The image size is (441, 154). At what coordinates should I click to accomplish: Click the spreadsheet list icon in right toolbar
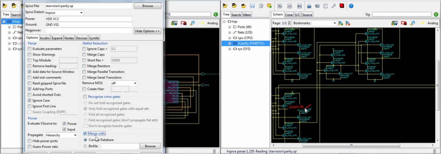coord(261,5)
